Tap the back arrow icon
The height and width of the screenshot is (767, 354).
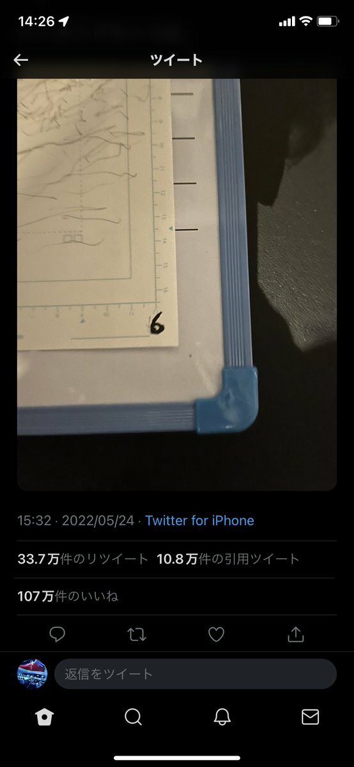[21, 60]
